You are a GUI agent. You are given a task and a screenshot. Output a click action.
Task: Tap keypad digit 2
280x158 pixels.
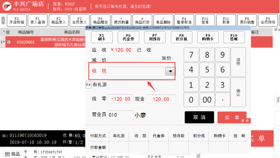[207, 85]
